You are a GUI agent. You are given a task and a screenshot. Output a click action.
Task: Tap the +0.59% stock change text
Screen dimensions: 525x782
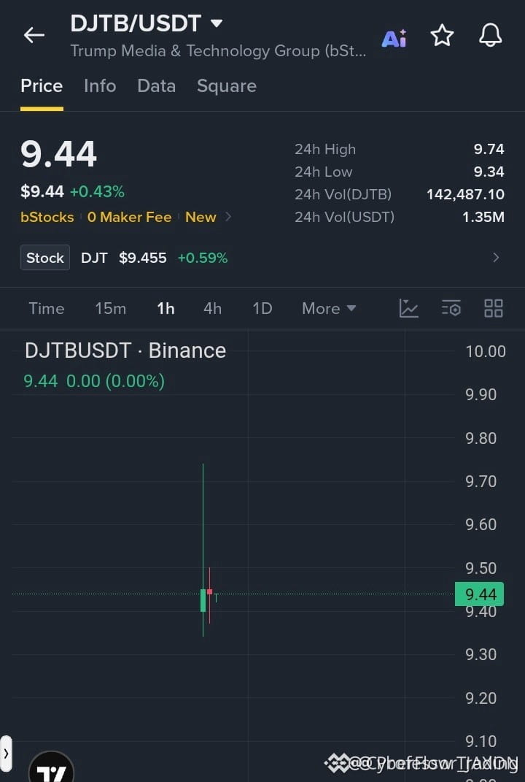pos(203,258)
